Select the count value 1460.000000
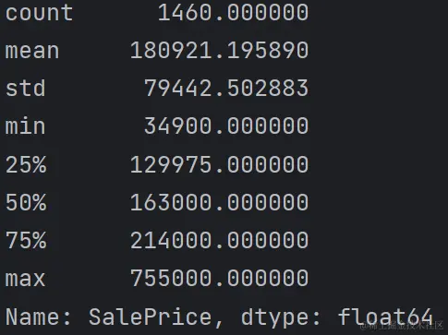This screenshot has height=335, width=448. (233, 13)
